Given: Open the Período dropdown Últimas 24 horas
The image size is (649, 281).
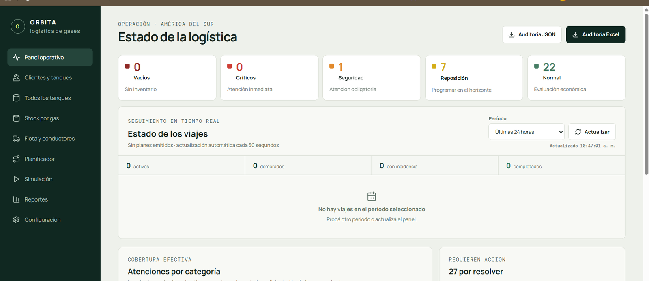Looking at the screenshot, I should (527, 132).
